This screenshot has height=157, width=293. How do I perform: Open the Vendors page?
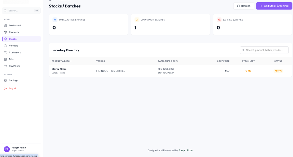[21, 45]
